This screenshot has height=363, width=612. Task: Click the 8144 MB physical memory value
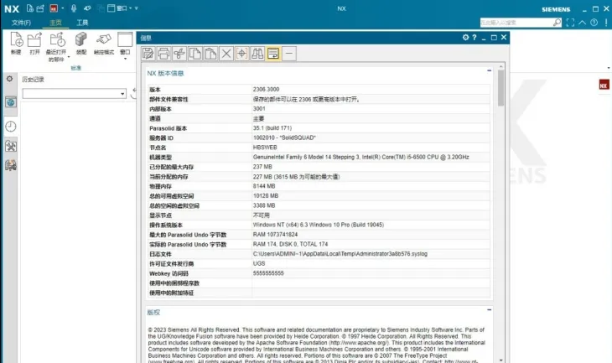(x=264, y=186)
